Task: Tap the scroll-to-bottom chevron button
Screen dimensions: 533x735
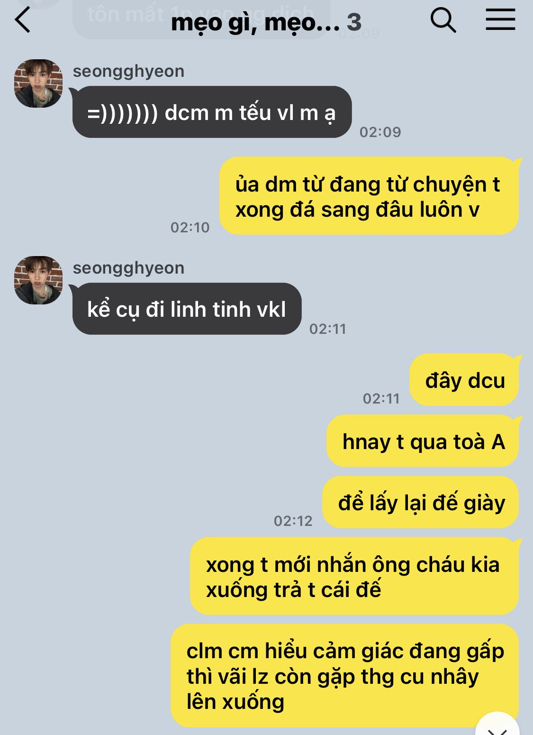Action: [497, 725]
